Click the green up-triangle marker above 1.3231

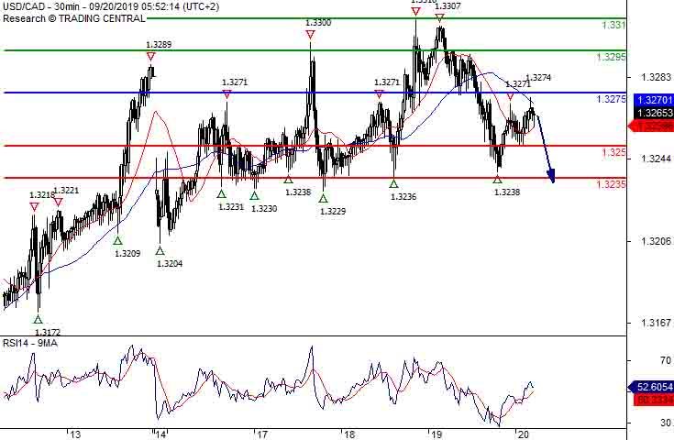pyautogui.click(x=221, y=193)
